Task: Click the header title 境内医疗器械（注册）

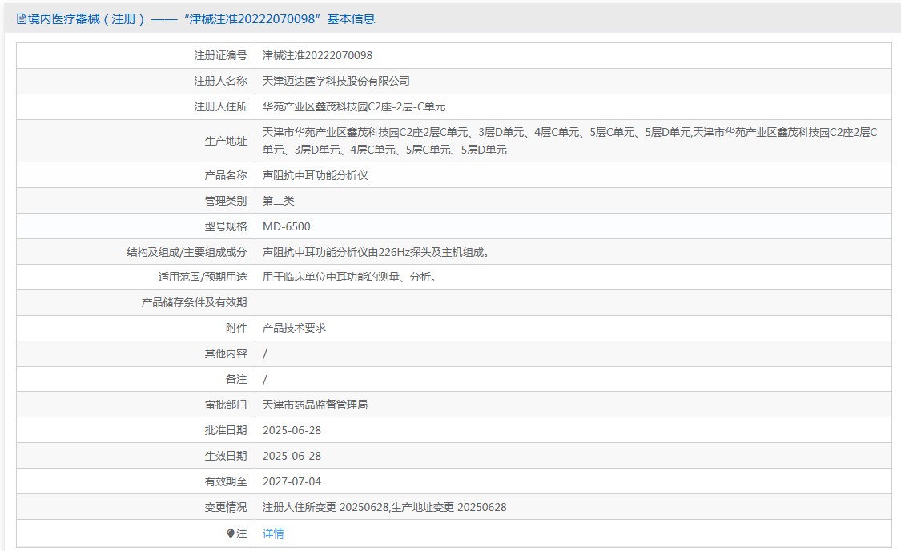Action: 86,19
